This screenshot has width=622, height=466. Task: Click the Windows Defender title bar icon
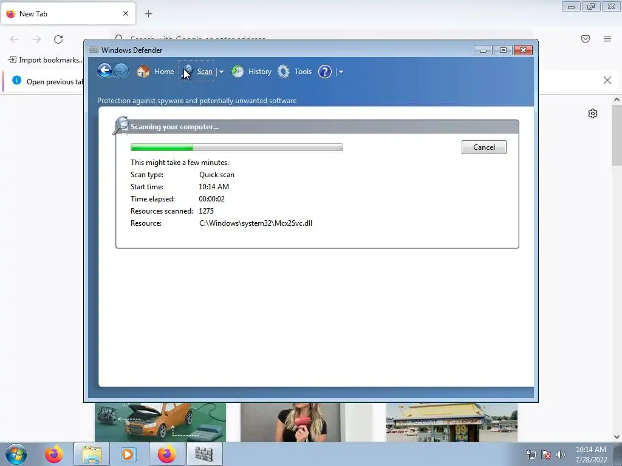point(94,50)
